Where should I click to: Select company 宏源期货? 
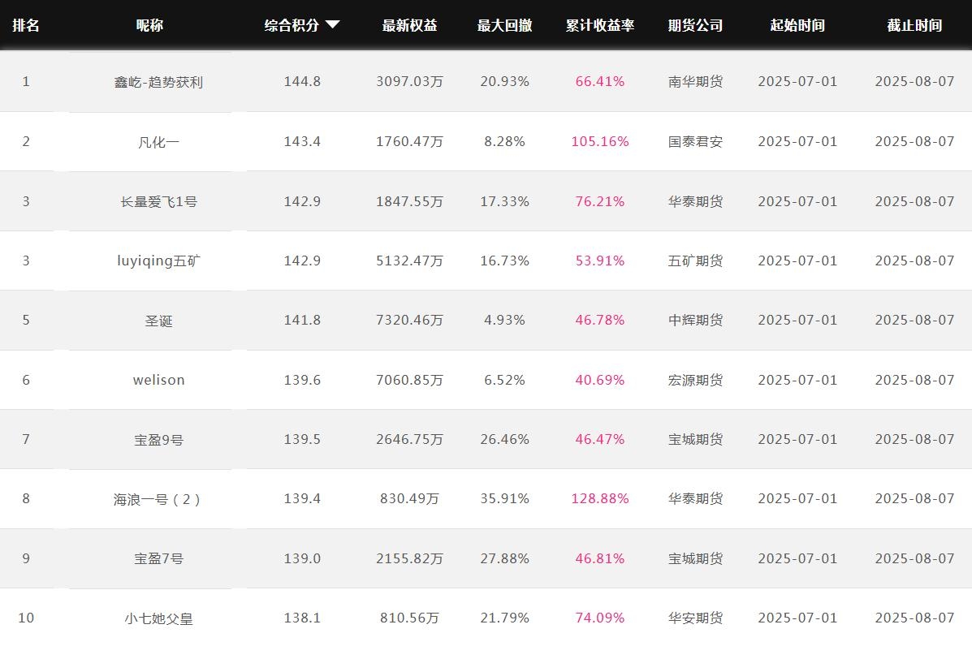pyautogui.click(x=696, y=381)
